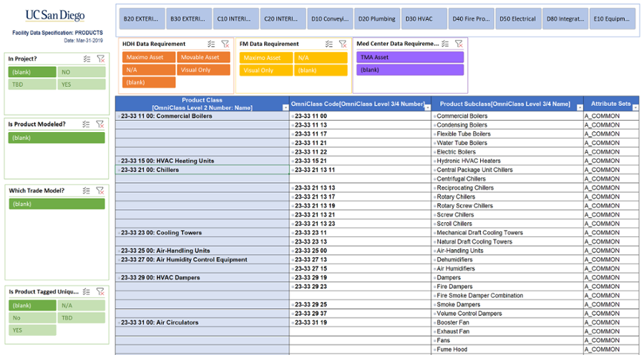Click the UC San Diego logo
The width and height of the screenshot is (644, 355).
coord(55,16)
